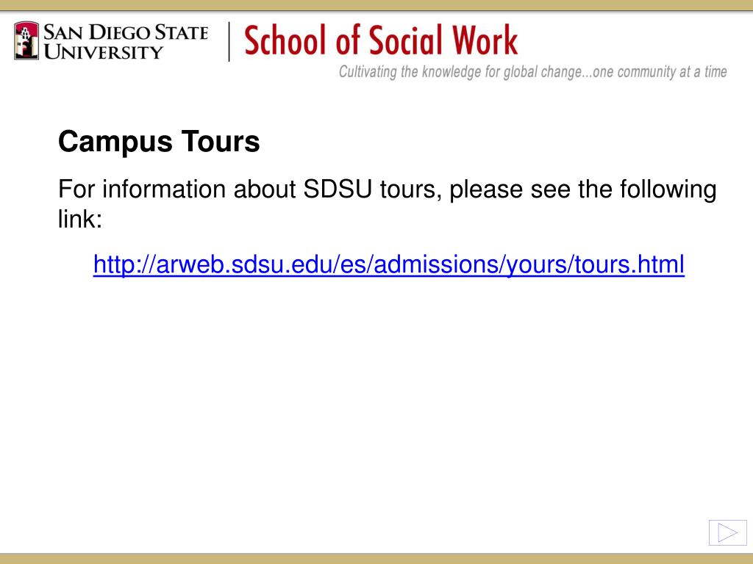
Task: Click the word link: on second line
Action: coord(80,219)
